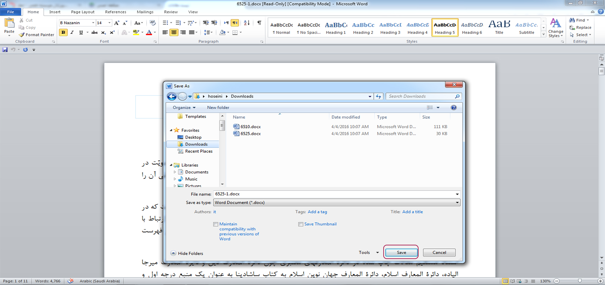Switch to Review tab

(171, 12)
